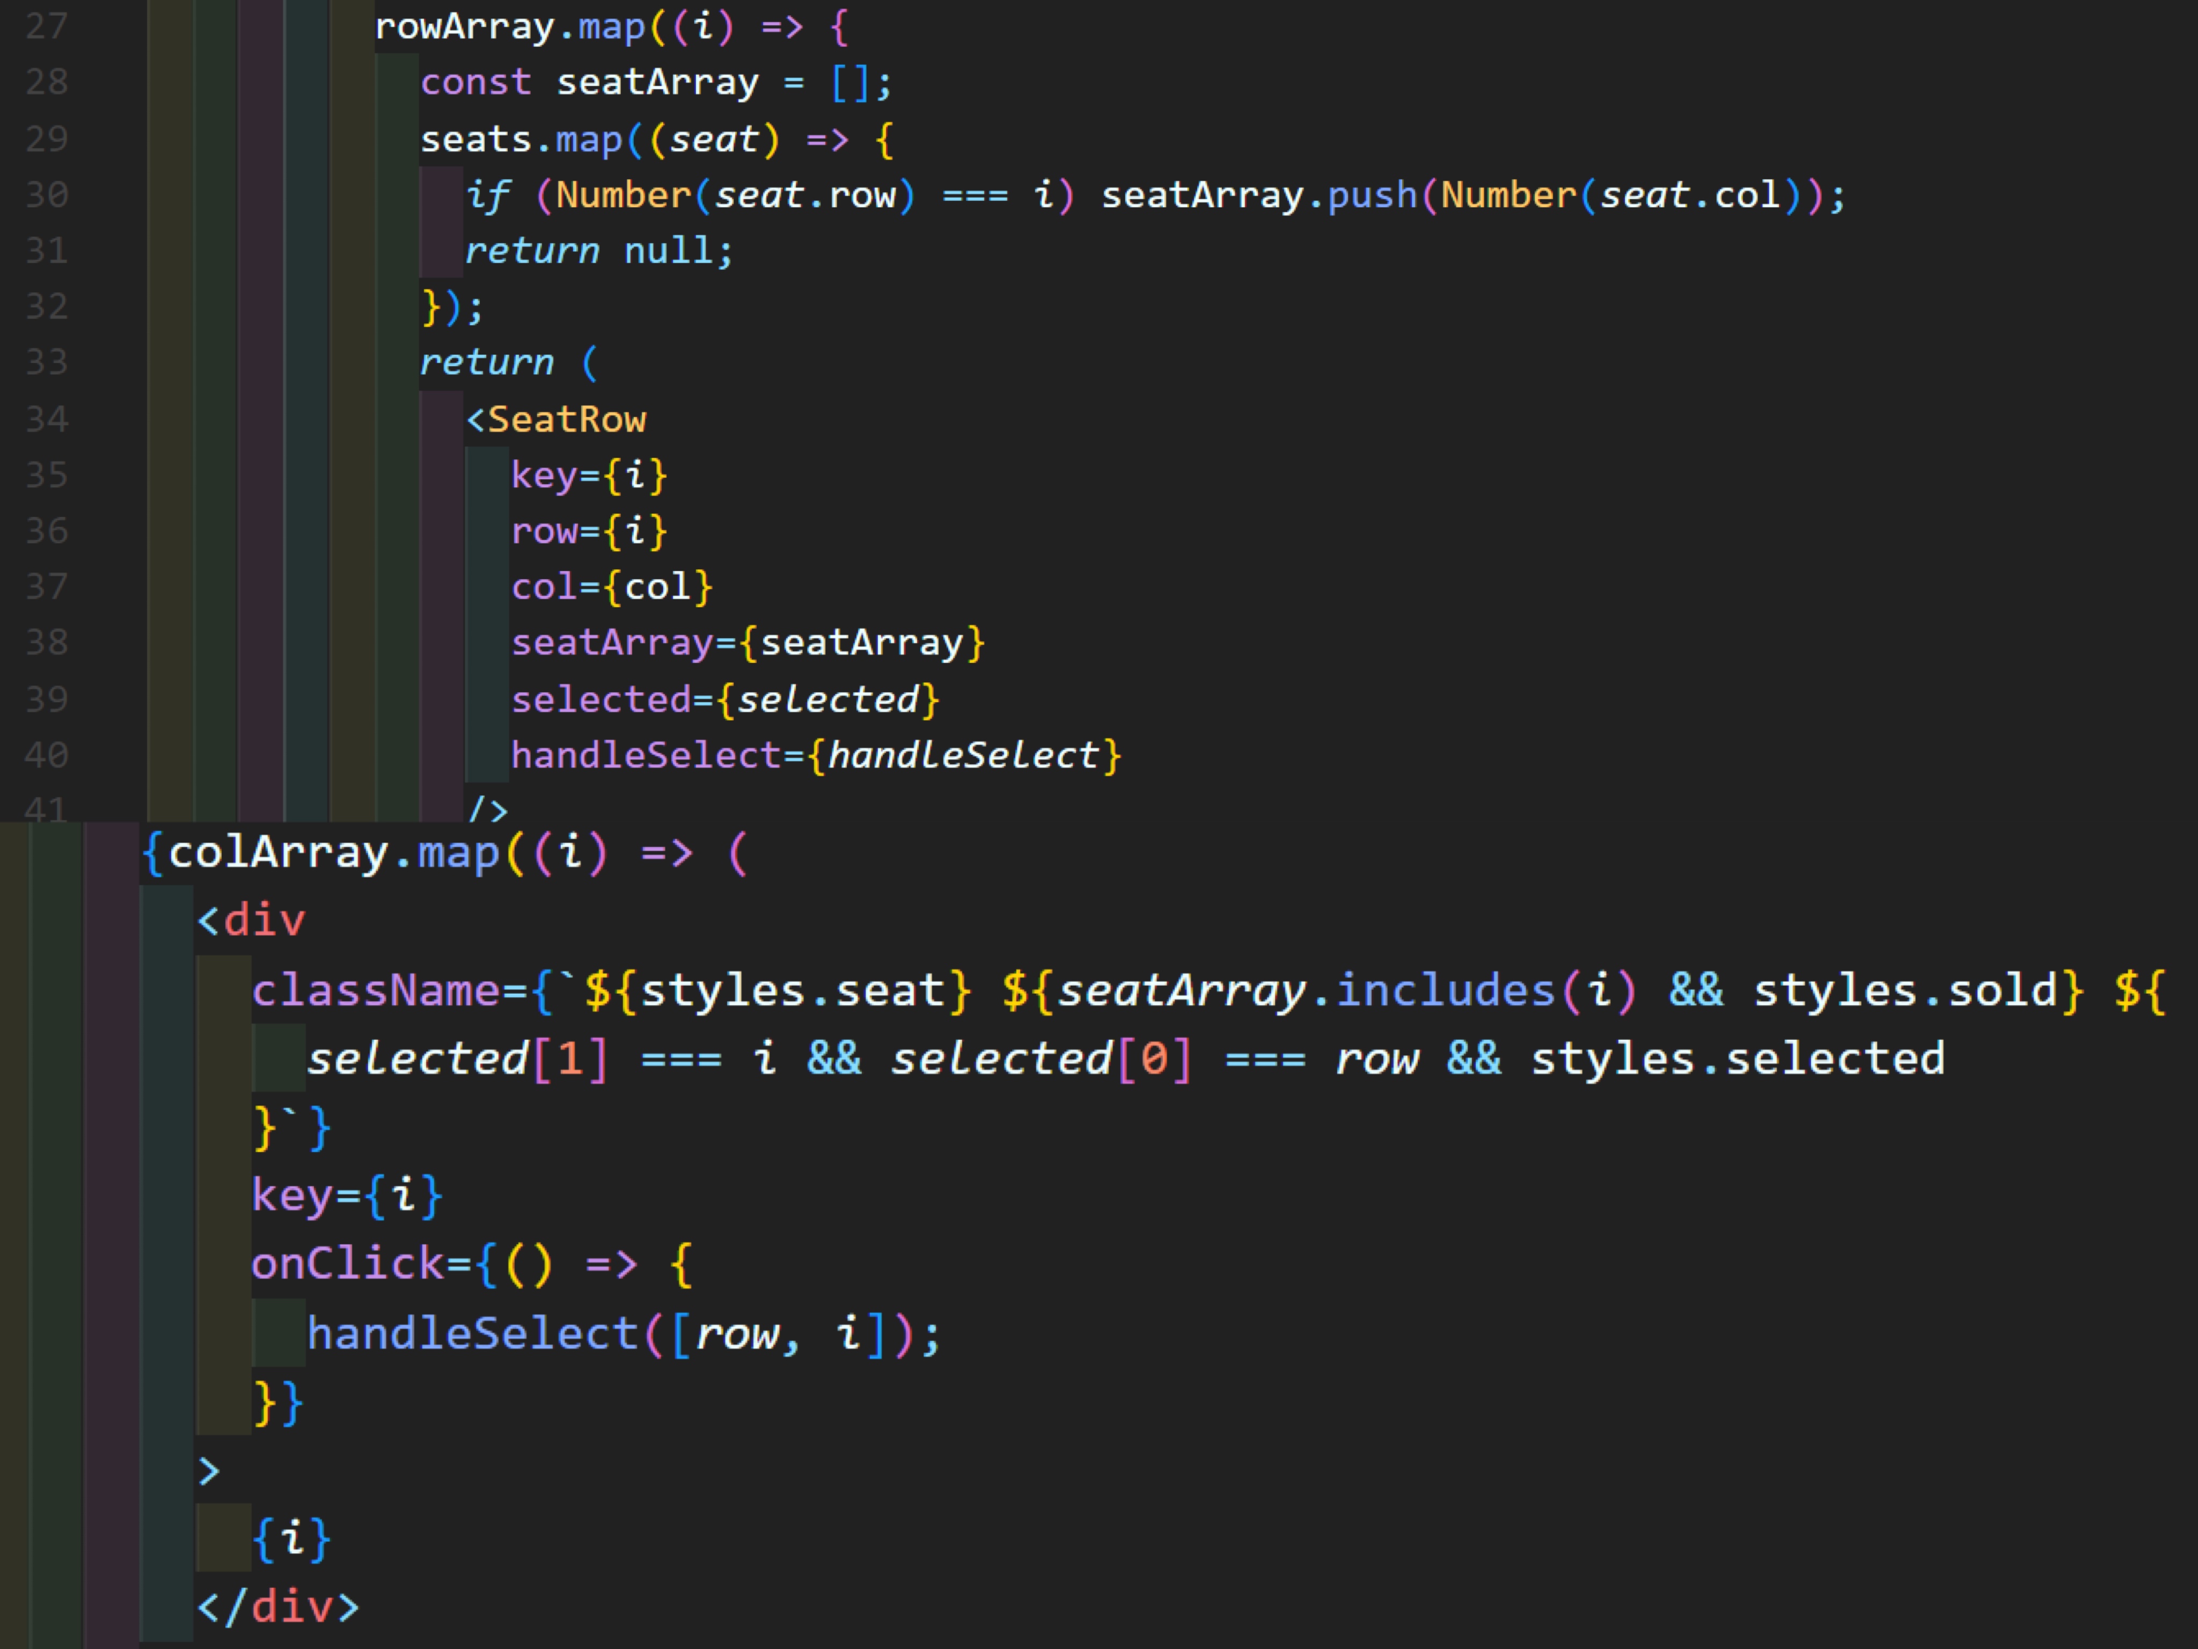Click the push method call

[x=1371, y=195]
